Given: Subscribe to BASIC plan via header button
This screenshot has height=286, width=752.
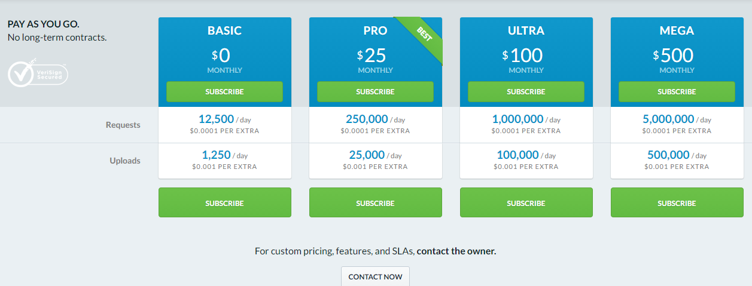Looking at the screenshot, I should (x=224, y=92).
